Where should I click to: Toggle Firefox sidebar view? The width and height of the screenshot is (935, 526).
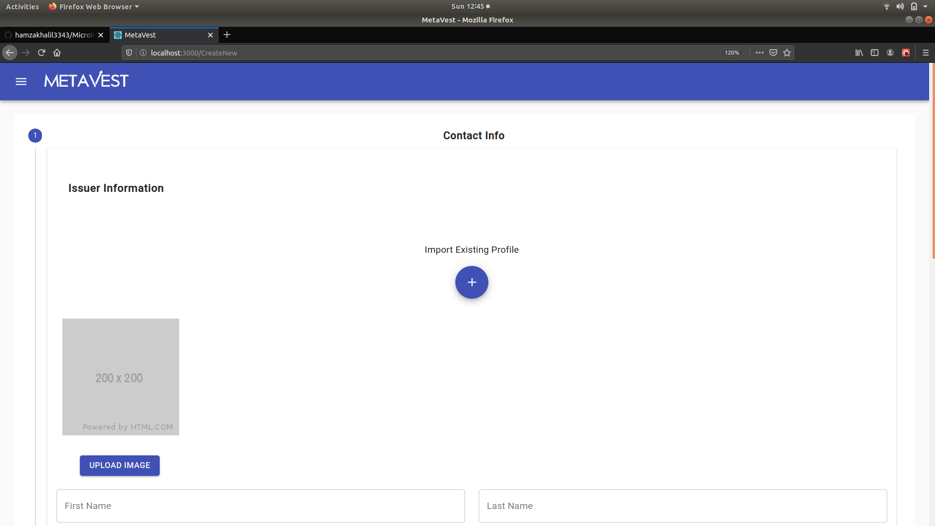pos(875,53)
